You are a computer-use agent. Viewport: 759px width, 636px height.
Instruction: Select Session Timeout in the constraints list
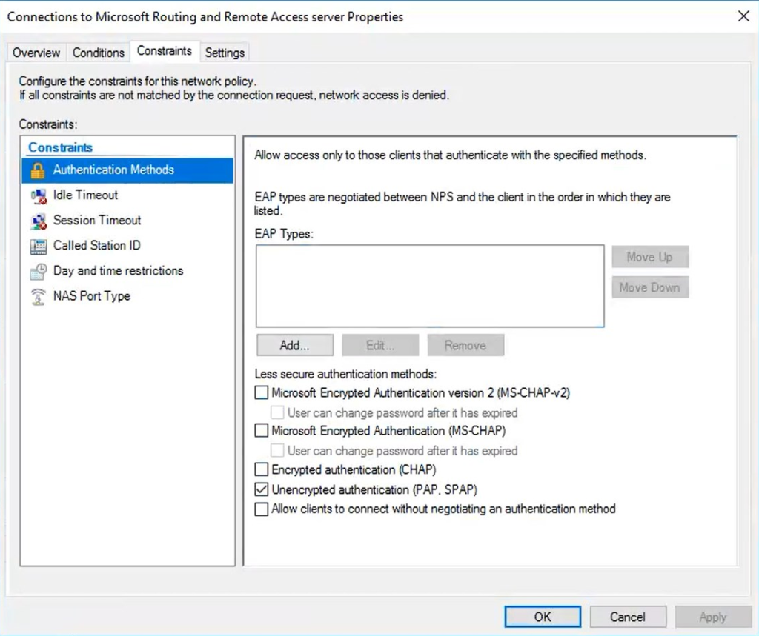97,221
